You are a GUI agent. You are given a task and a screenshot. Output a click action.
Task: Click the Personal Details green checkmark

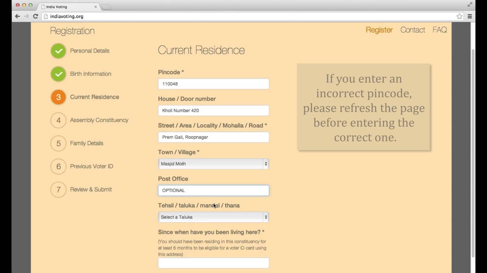58,51
